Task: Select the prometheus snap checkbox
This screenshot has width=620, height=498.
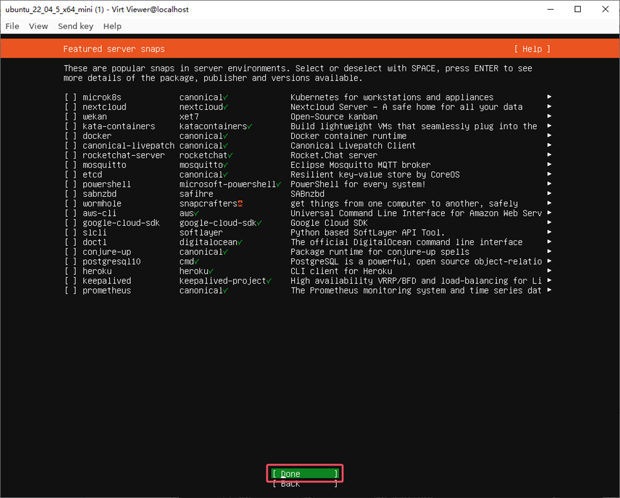Action: coord(70,291)
